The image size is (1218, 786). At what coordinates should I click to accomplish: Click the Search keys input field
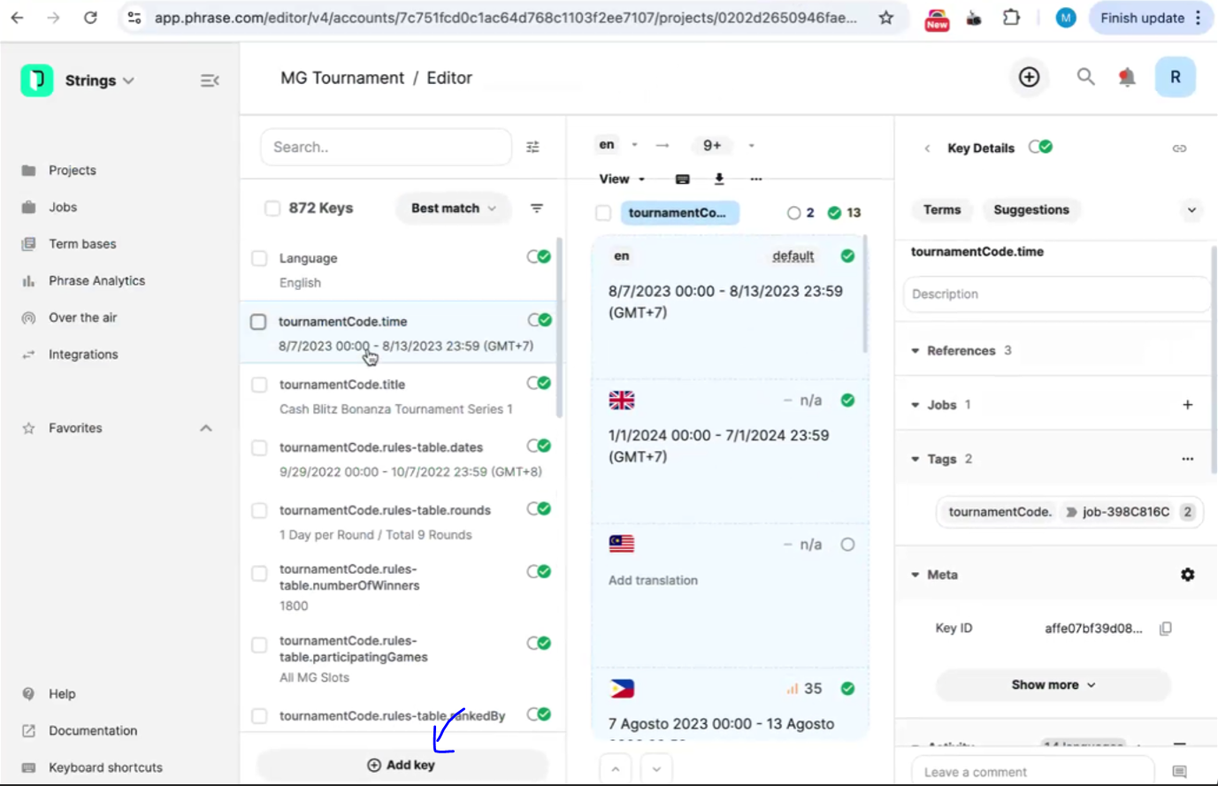pos(386,147)
